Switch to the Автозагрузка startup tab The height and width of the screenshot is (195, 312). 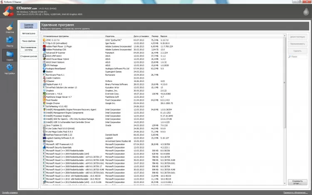coord(29,33)
